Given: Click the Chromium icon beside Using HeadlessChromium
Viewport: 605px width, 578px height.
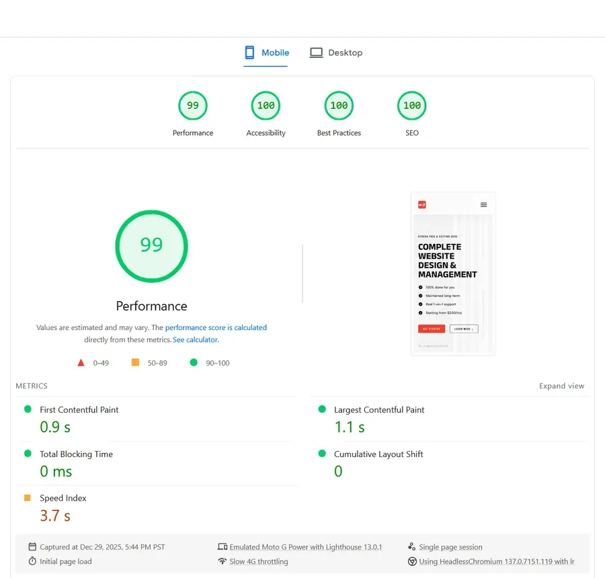Looking at the screenshot, I should 411,561.
